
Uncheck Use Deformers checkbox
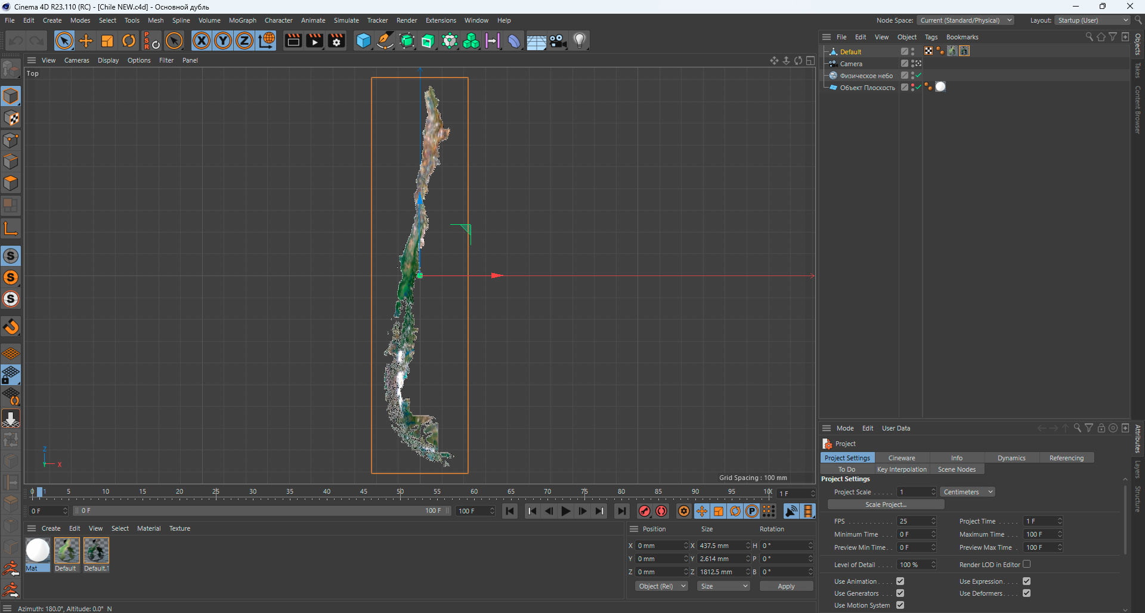[x=1026, y=593]
